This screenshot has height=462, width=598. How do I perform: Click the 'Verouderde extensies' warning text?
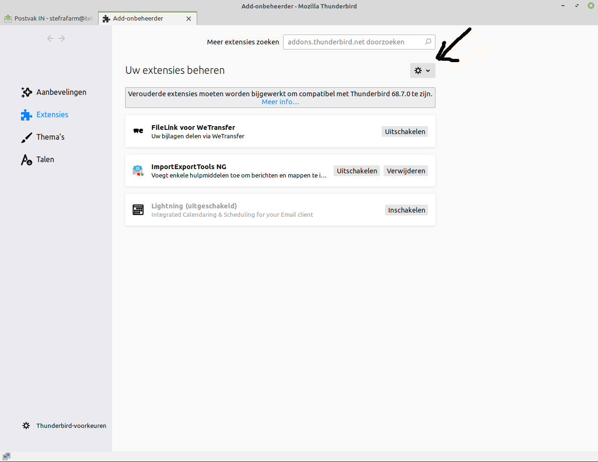coord(280,94)
